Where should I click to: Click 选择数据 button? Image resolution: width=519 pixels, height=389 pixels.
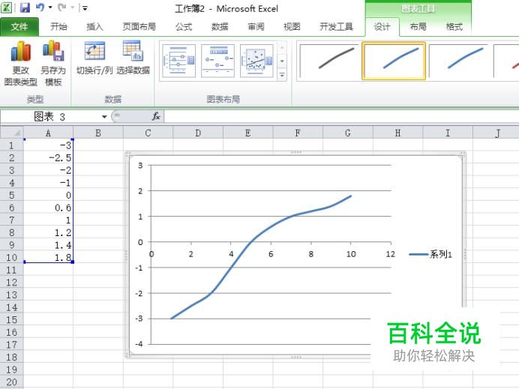(133, 58)
